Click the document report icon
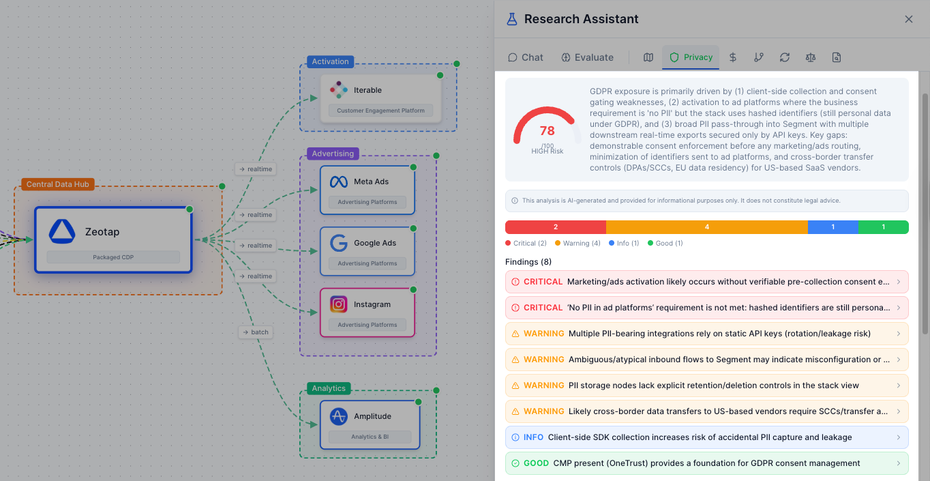This screenshot has width=930, height=481. 836,57
